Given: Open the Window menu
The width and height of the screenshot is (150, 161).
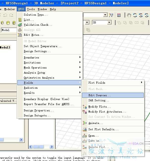Looking at the screenshot, I should pos(42,9).
